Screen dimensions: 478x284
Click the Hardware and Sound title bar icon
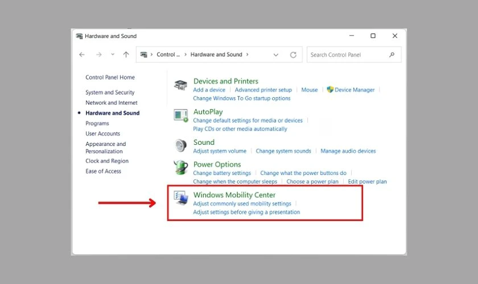pyautogui.click(x=79, y=36)
